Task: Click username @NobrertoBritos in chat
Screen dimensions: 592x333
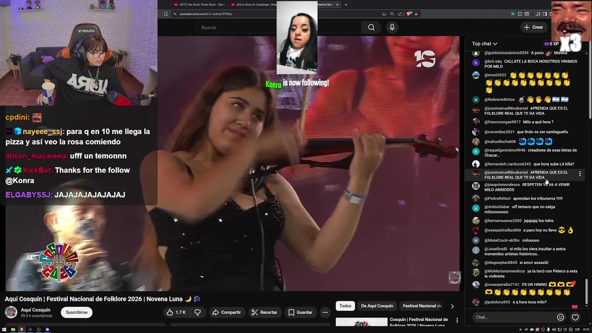Action: (x=499, y=99)
